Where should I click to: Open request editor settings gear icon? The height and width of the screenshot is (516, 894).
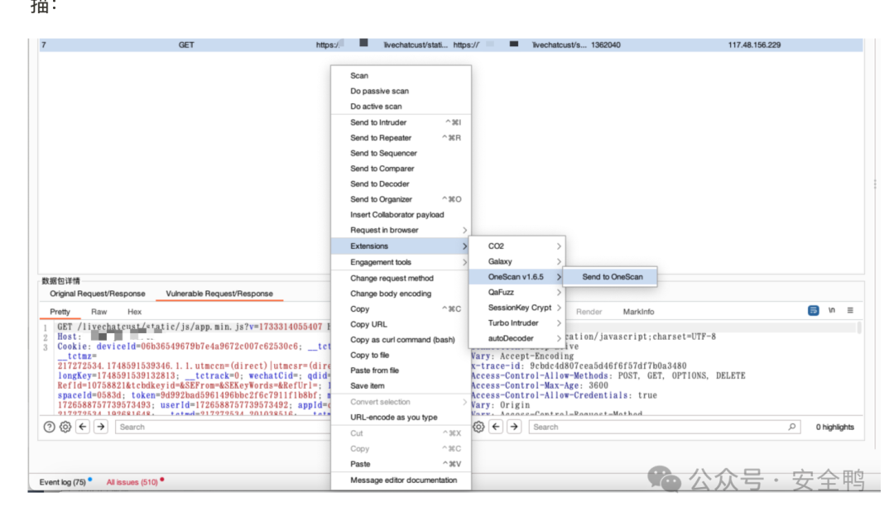(x=65, y=427)
